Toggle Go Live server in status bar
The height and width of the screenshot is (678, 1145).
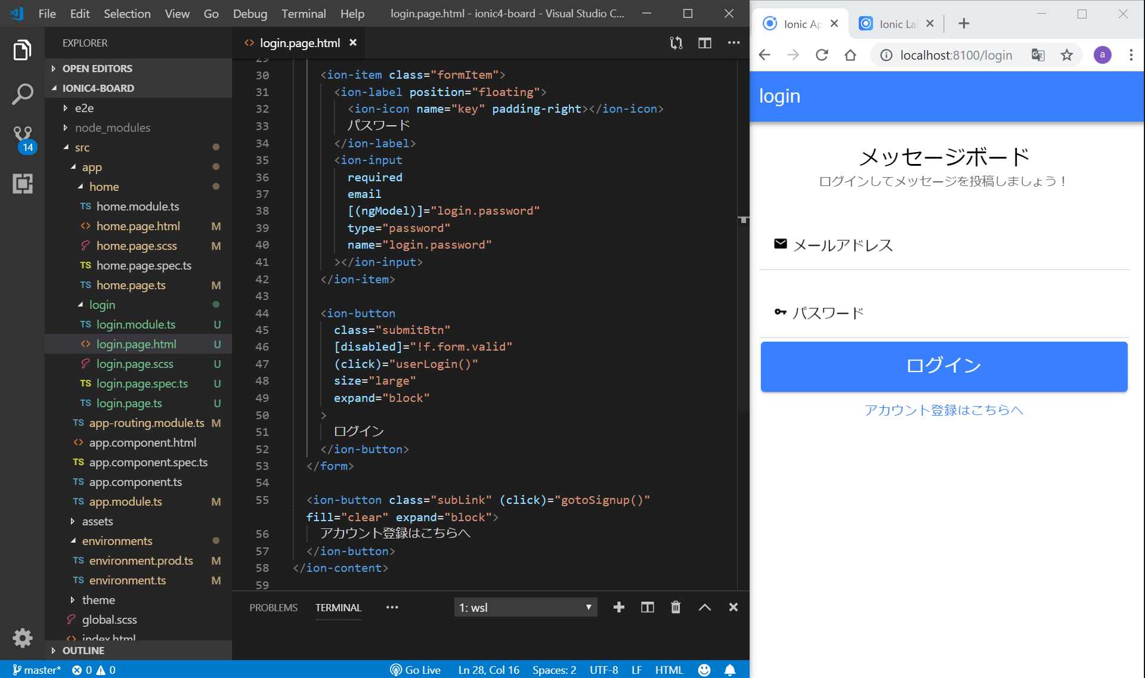coord(416,670)
